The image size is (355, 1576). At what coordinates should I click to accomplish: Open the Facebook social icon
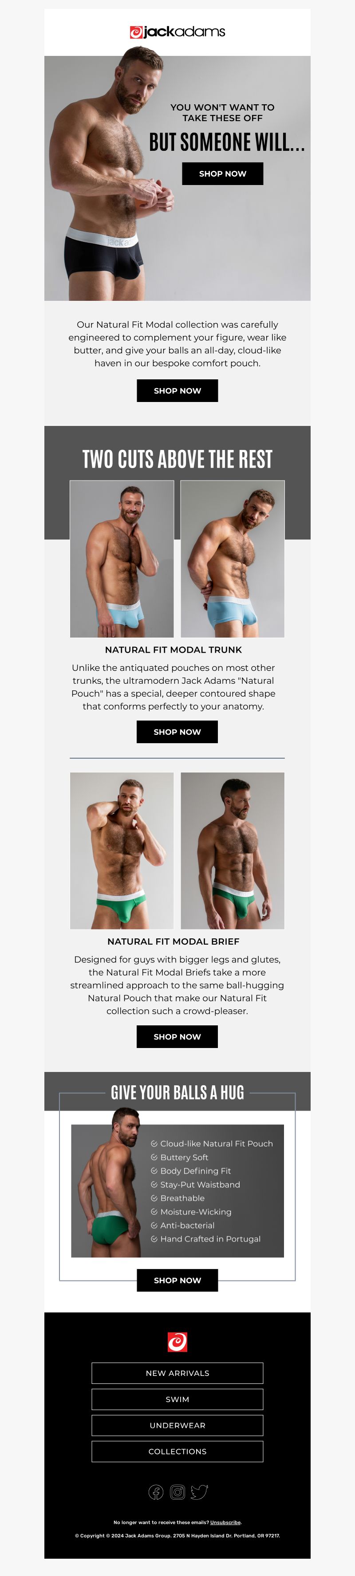point(156,1492)
